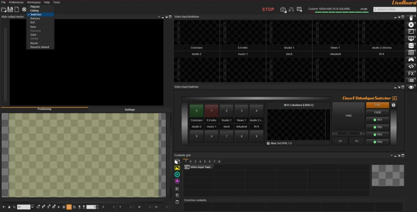Switch to the Settings tab

point(130,109)
